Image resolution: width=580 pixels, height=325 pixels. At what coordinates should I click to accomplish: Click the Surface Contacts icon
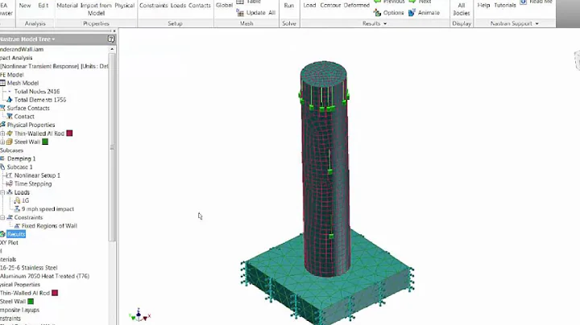click(x=2, y=109)
